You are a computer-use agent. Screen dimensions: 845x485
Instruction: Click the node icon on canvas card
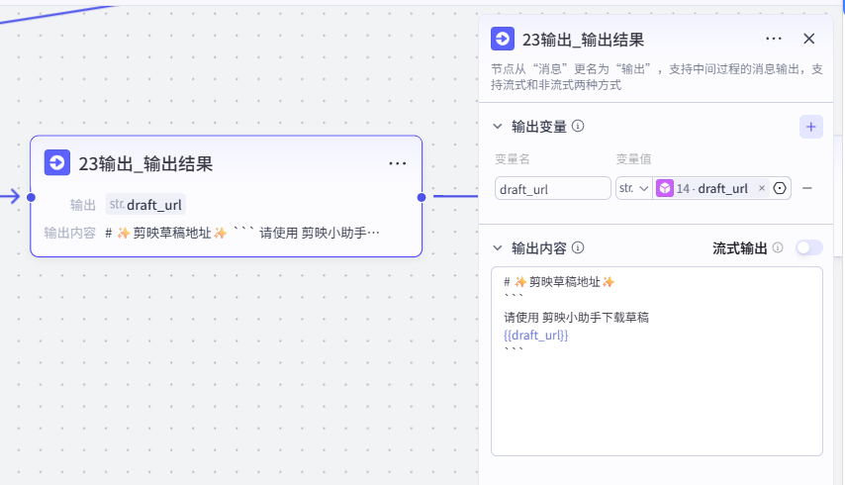tap(56, 162)
